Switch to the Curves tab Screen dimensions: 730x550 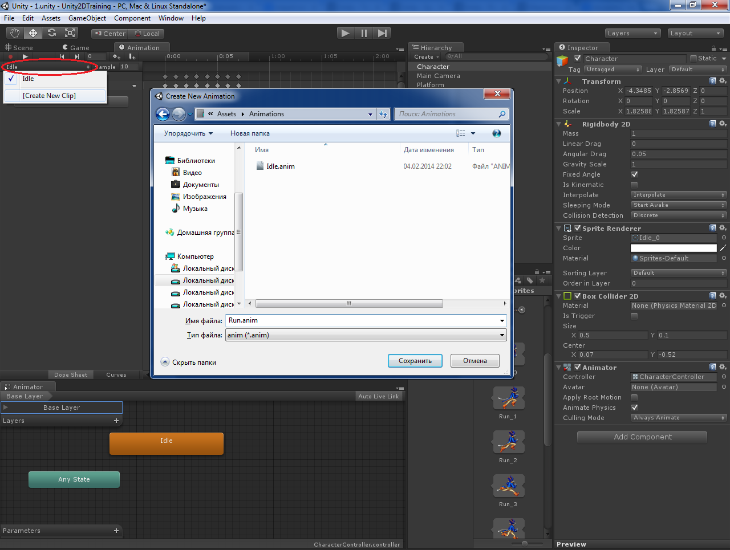[x=116, y=374]
